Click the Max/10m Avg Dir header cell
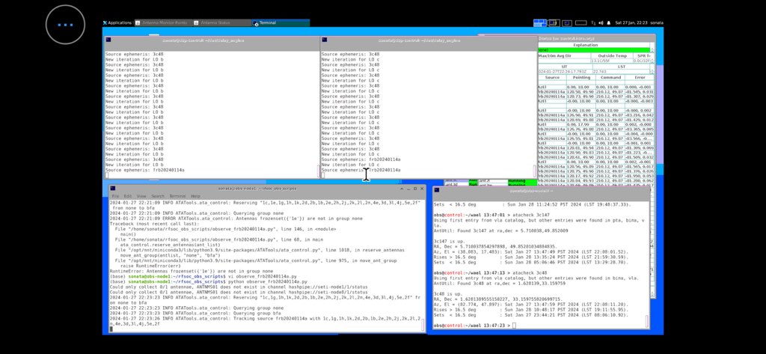 pos(564,55)
